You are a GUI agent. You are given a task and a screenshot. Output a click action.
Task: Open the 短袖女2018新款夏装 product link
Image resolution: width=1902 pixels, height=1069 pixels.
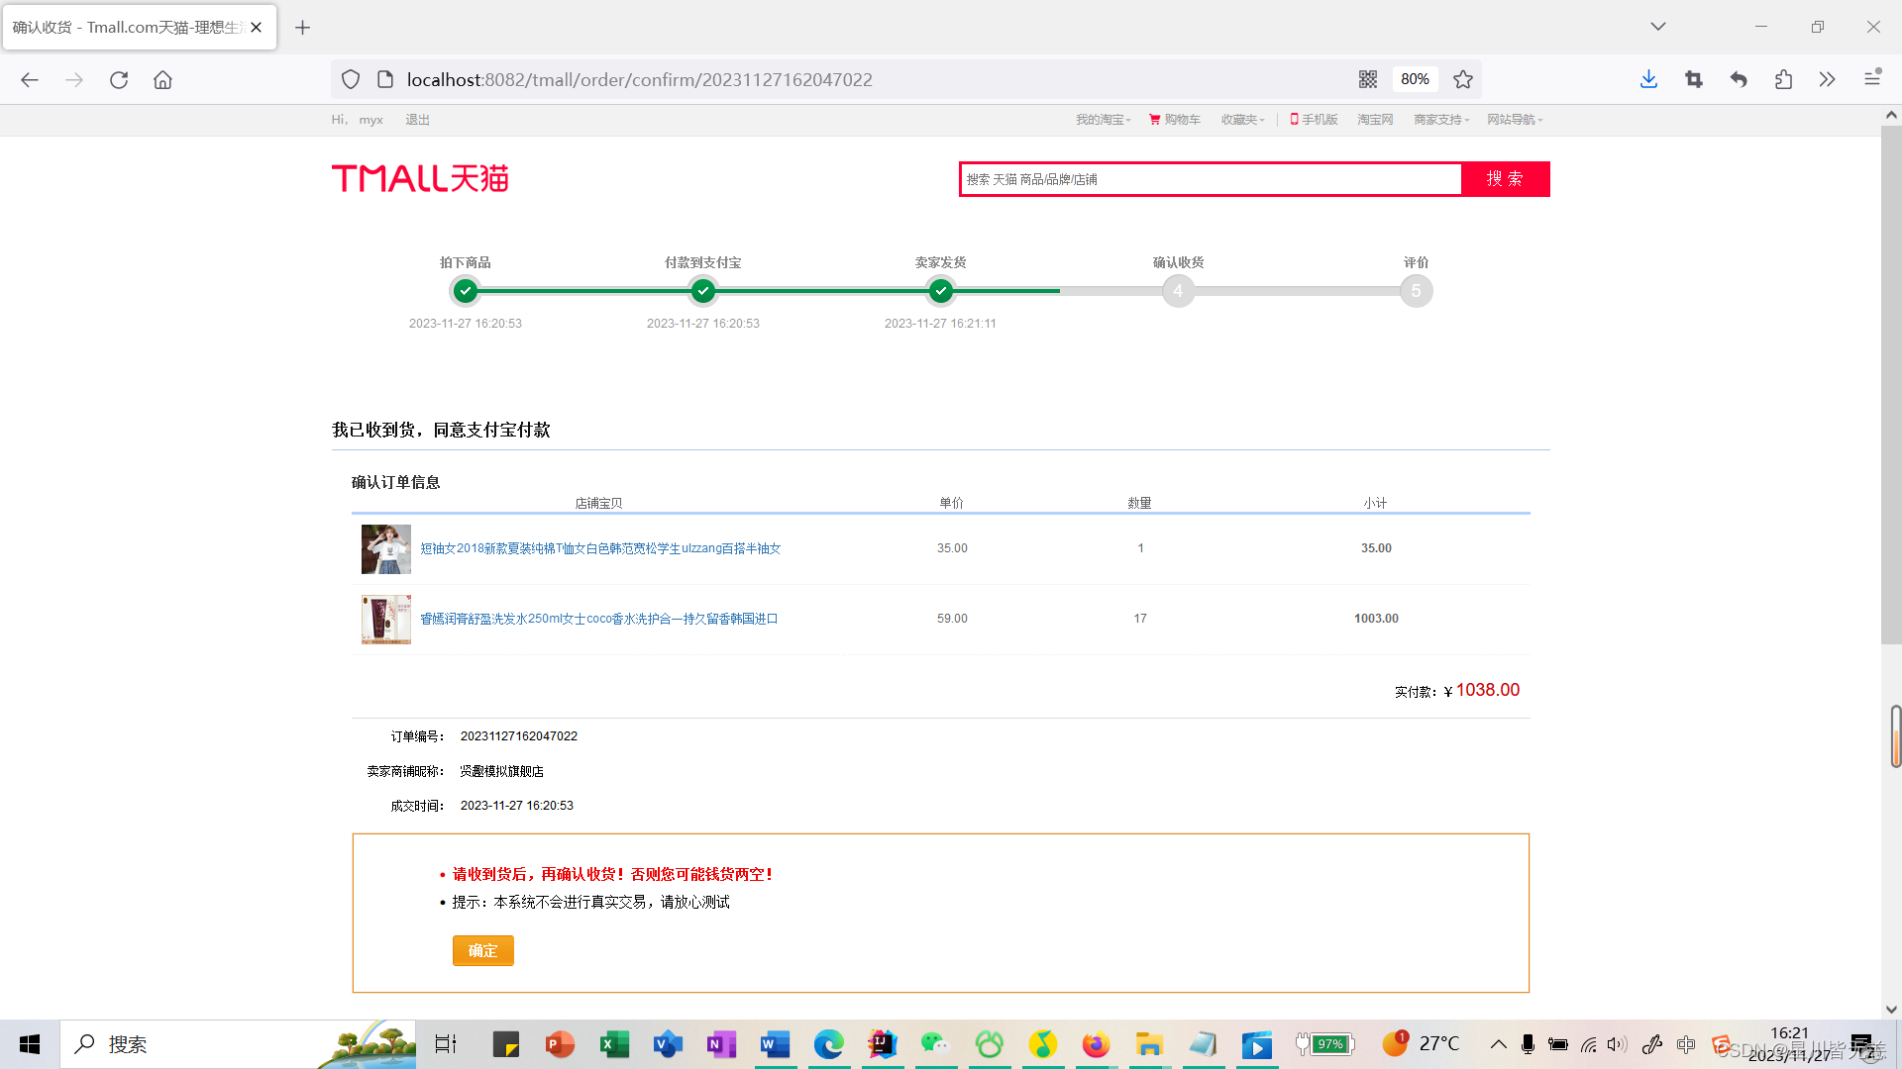coord(600,548)
